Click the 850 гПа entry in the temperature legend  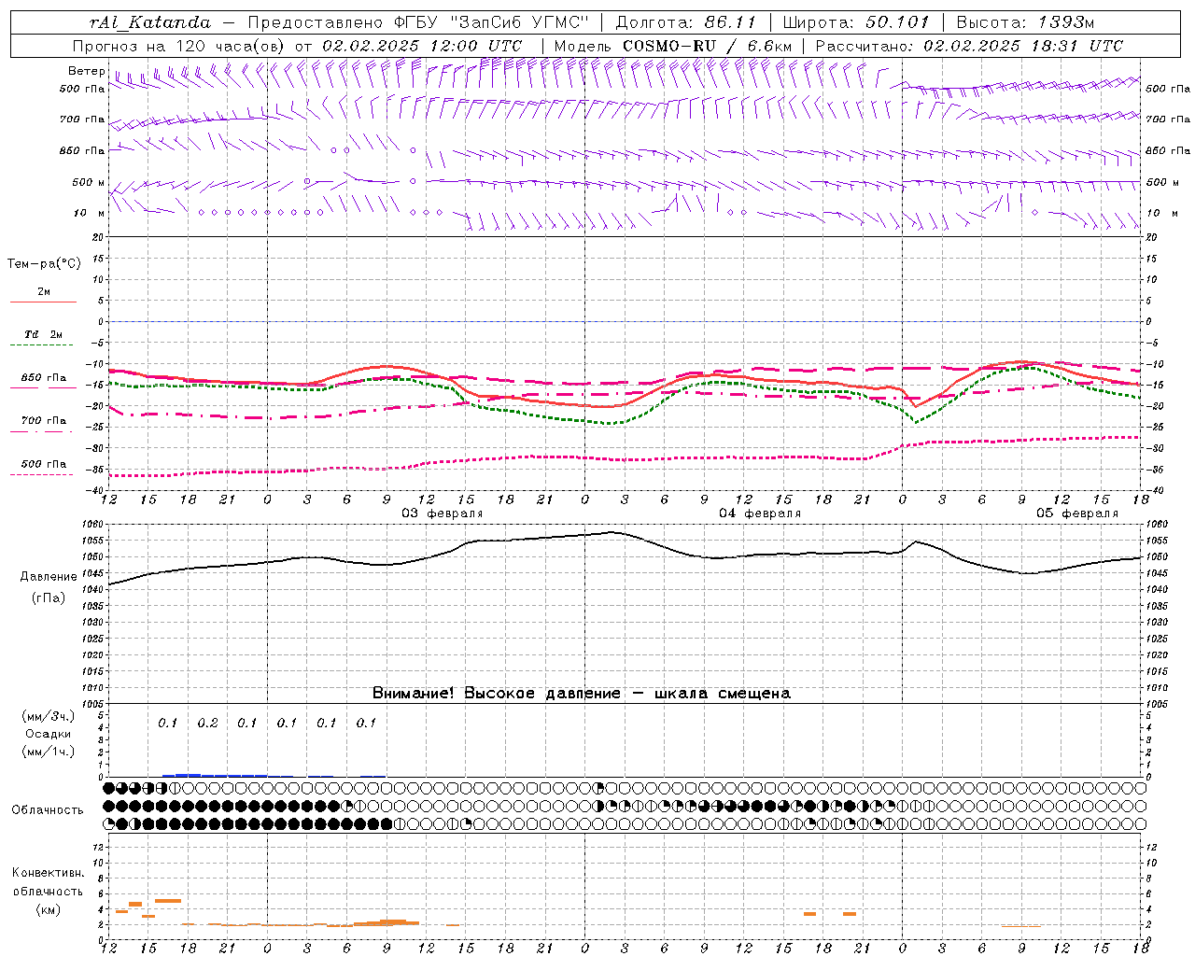pyautogui.click(x=43, y=378)
